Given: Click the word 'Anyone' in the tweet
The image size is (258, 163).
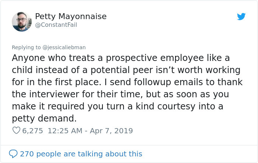Looking at the screenshot, I should pos(28,58).
